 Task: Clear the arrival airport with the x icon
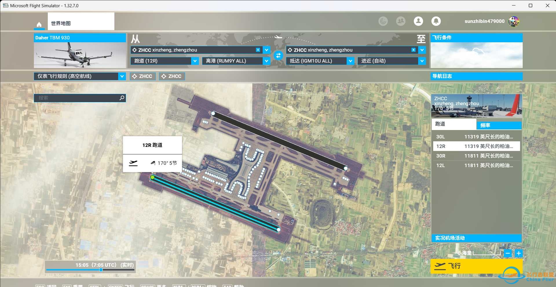click(414, 50)
